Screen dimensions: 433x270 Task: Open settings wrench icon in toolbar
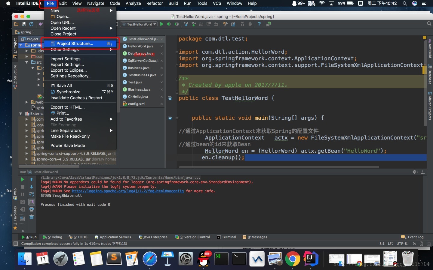pos(226,24)
